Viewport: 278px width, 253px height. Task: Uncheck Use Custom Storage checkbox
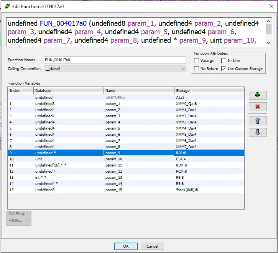pos(224,69)
